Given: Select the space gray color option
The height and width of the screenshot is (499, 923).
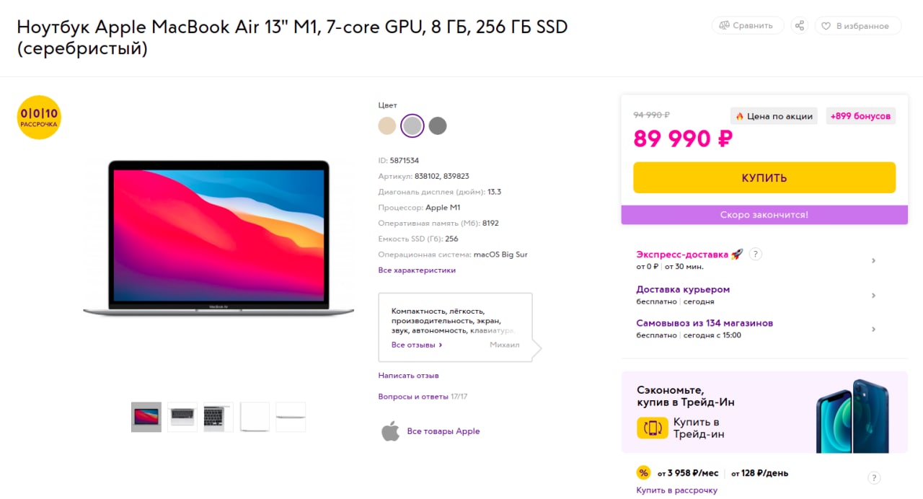Looking at the screenshot, I should (x=438, y=126).
